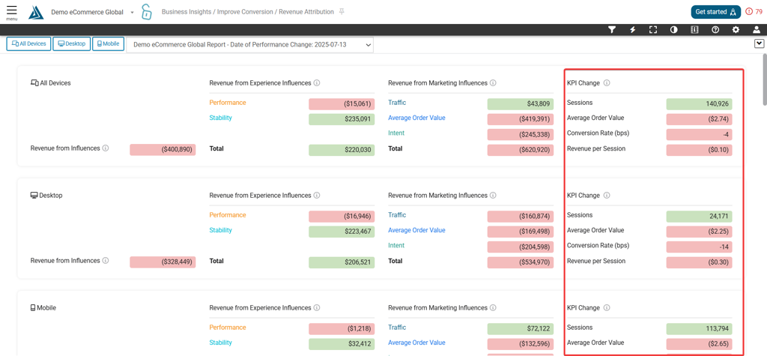The height and width of the screenshot is (356, 767).
Task: Enter fullscreen mode via brackets icon
Action: (653, 30)
